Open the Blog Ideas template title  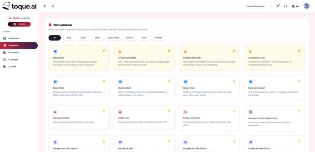point(59,58)
